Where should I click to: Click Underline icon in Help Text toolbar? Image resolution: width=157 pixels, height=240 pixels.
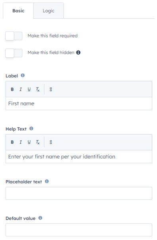point(29,142)
